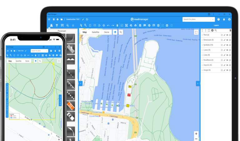Toggle the lock on Lanes layer
This screenshot has width=240, height=141.
click(x=230, y=50)
